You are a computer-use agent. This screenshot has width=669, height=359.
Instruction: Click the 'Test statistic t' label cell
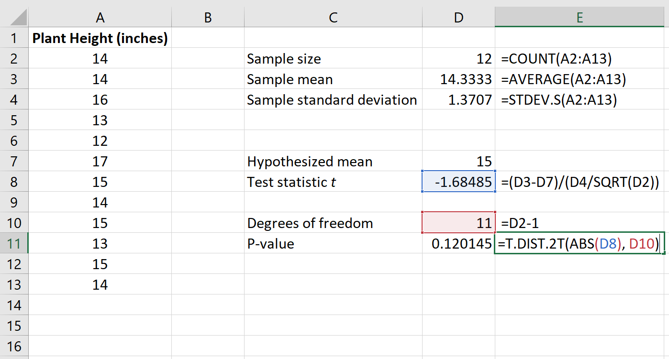333,182
